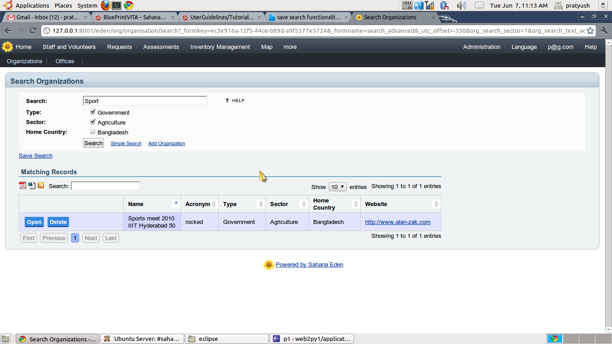The image size is (612, 344).
Task: Export results using the PDF icon
Action: 22,185
